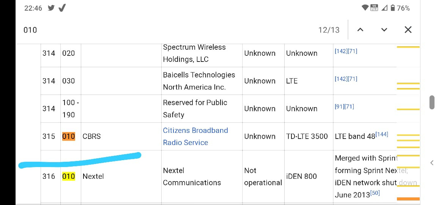The image size is (444, 205).
Task: Tap the Wi-Fi signal icon
Action: pyautogui.click(x=365, y=8)
